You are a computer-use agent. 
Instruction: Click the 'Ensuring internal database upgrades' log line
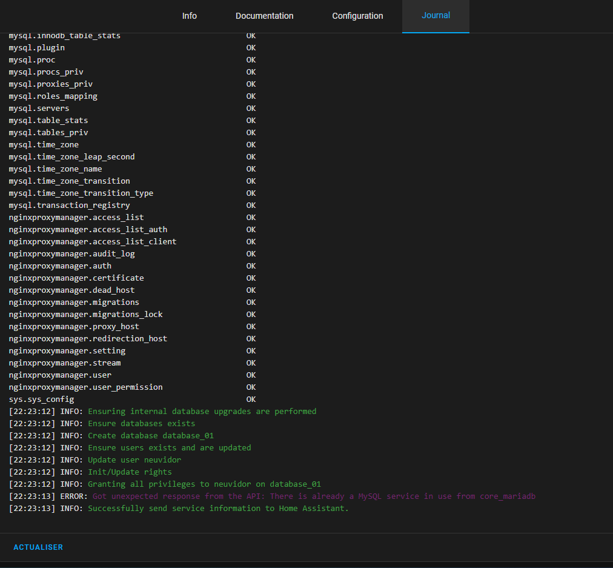(202, 412)
